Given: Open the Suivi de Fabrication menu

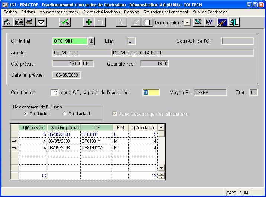Looking at the screenshot, I should pos(210,12).
